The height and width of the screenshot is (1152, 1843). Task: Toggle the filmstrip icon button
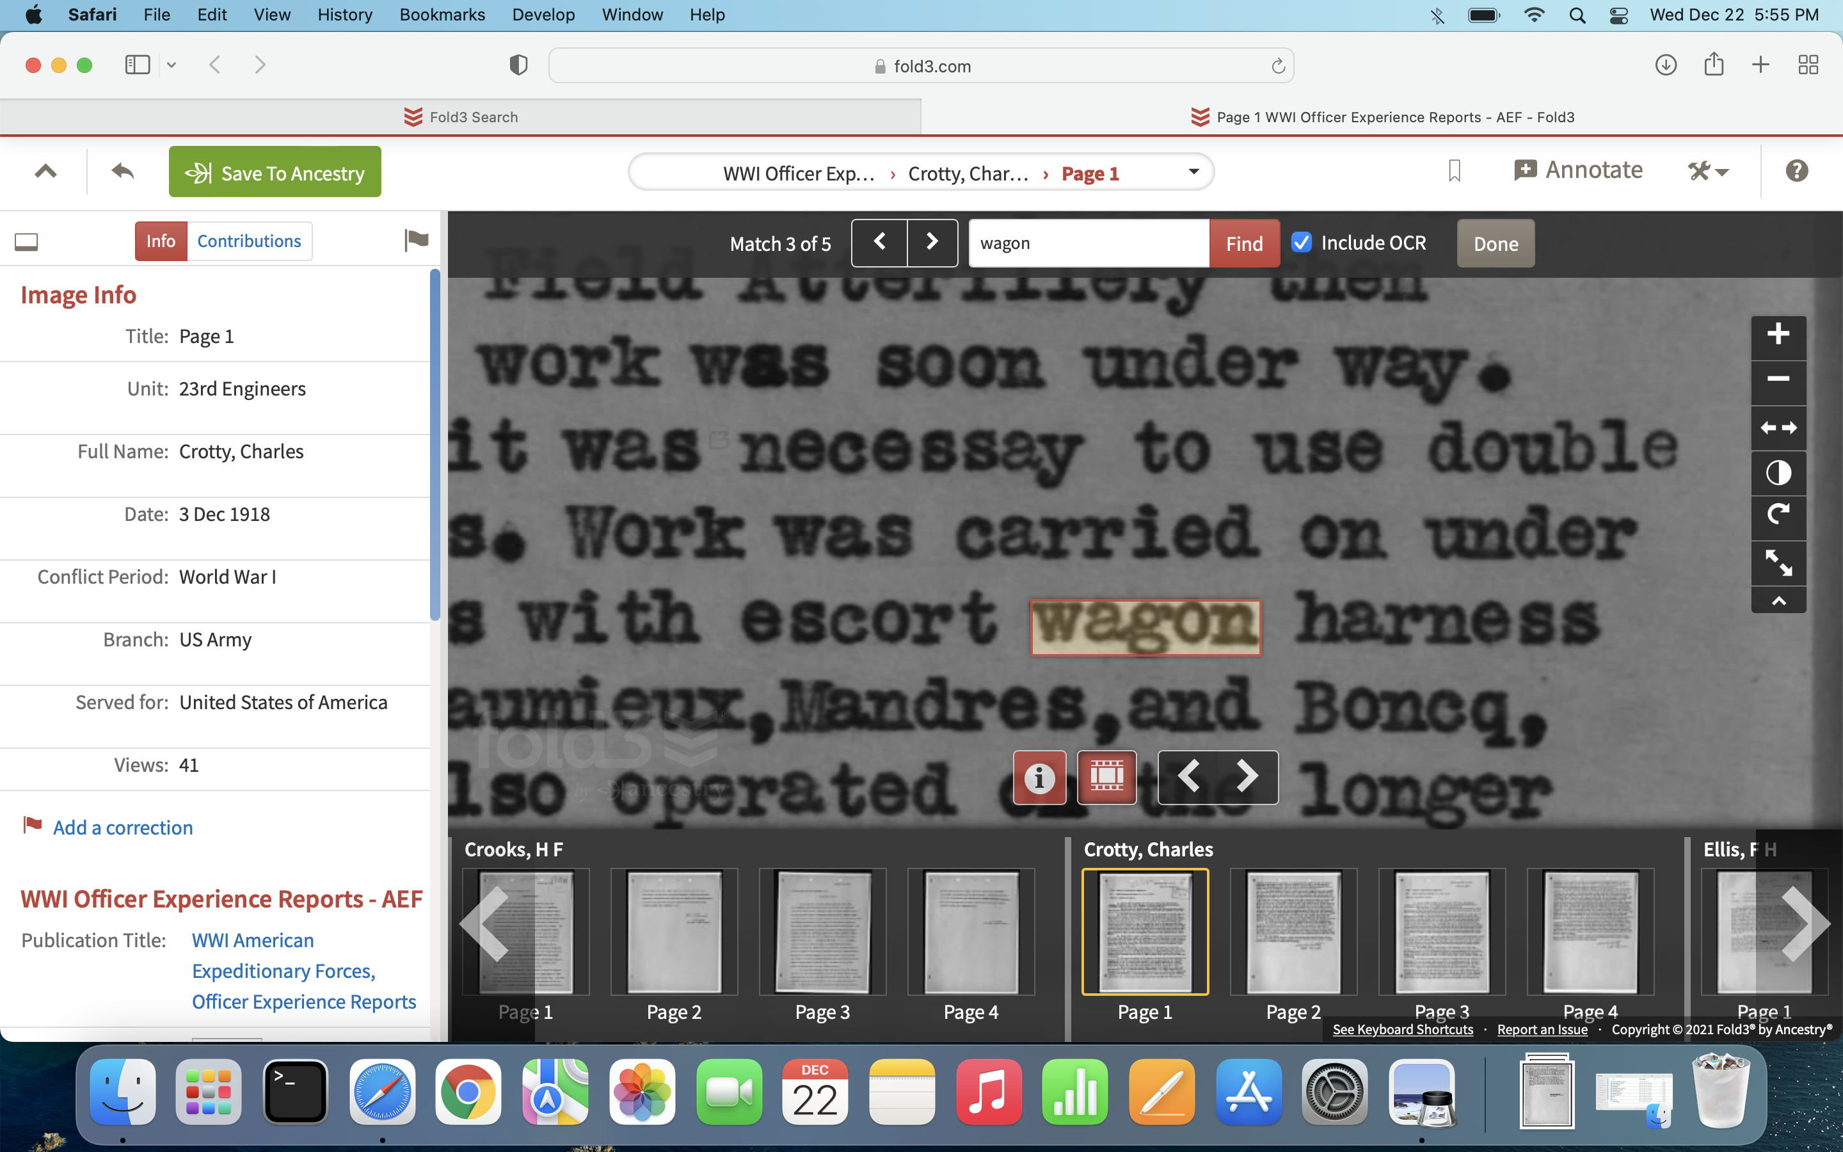coord(1106,777)
